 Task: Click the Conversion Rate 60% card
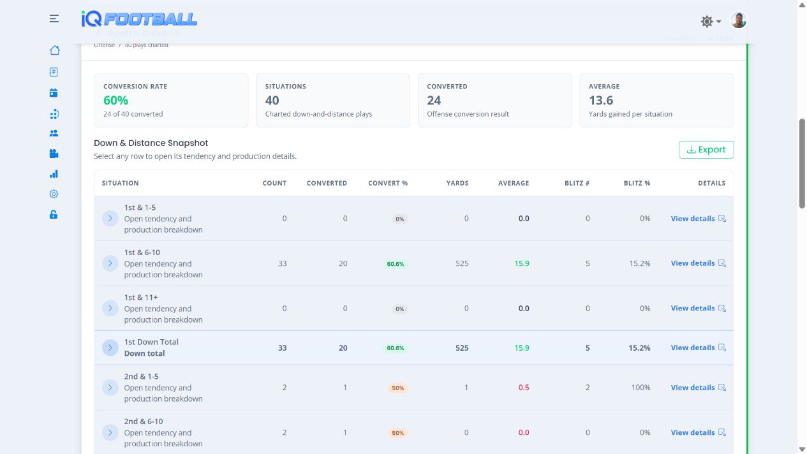[x=171, y=101]
